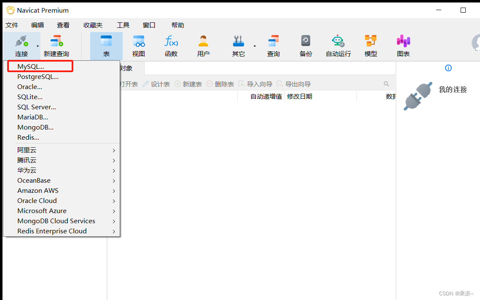Click the Design Table (设计表) button

(156, 84)
